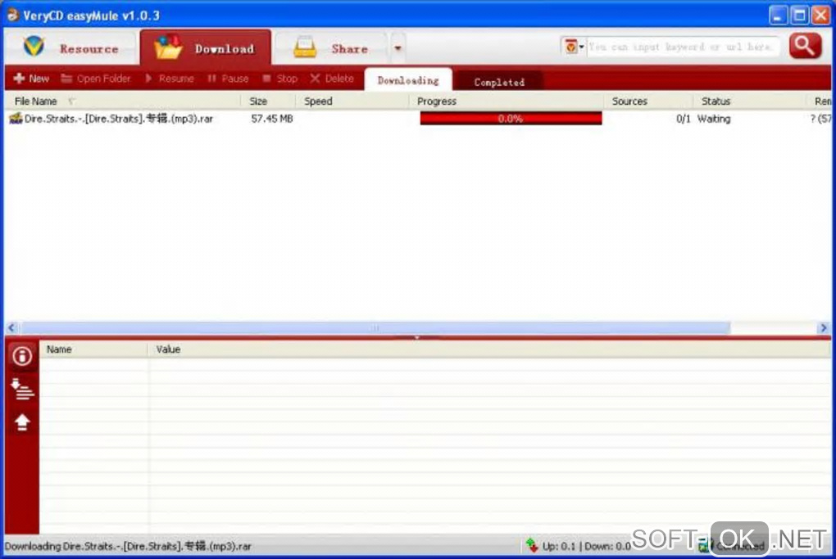Image resolution: width=836 pixels, height=559 pixels.
Task: Show the upload arrow panel icon
Action: (22, 422)
